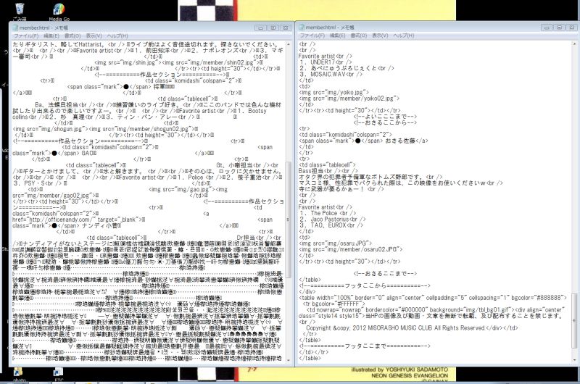
Task: Click the '</table>' line above the フッタここから comment
Action: (310, 280)
